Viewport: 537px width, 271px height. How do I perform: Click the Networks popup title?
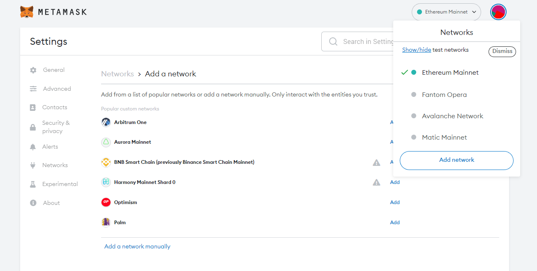(x=456, y=32)
